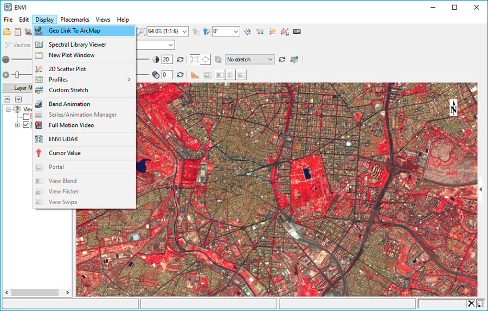Click the overview window icon in status bar

click(x=480, y=303)
